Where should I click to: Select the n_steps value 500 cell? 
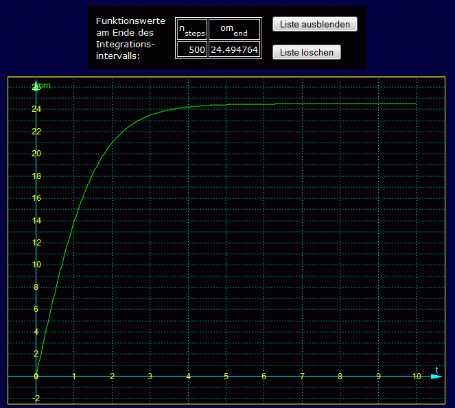(191, 49)
